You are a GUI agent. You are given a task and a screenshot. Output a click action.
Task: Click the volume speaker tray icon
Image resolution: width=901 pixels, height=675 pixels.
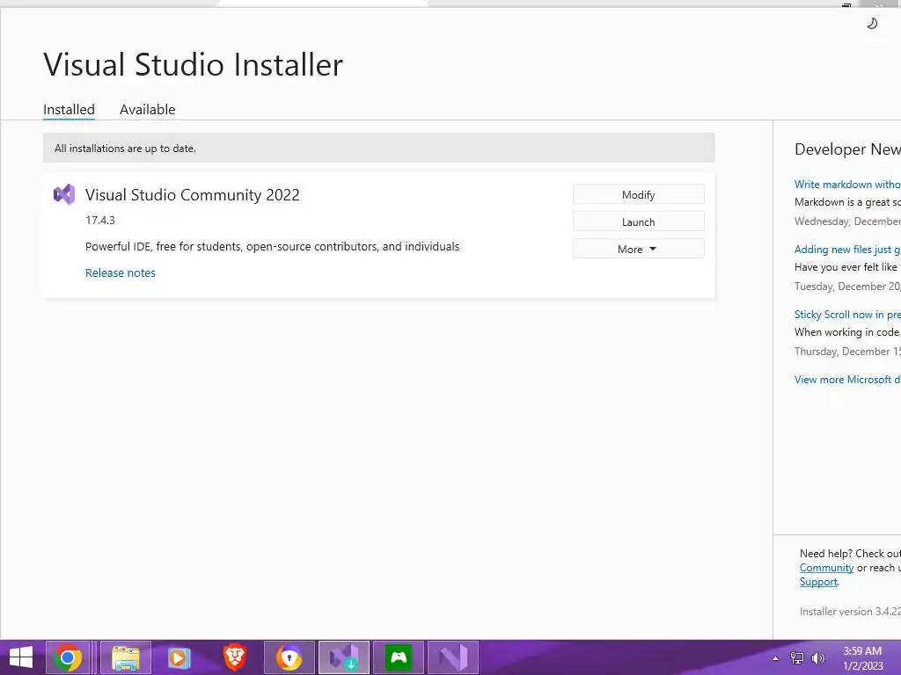(817, 658)
